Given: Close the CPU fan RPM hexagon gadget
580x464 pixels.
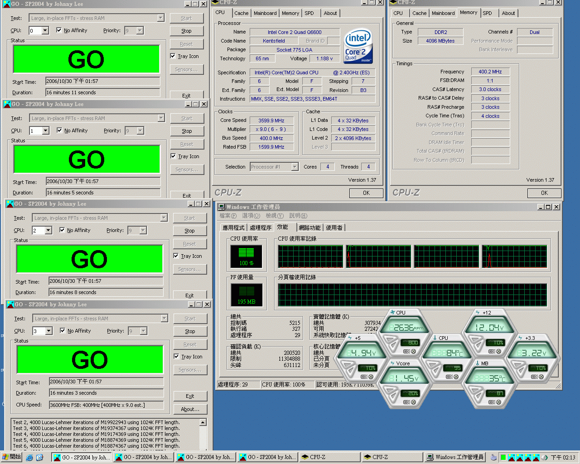Looking at the screenshot, I should (x=413, y=351).
